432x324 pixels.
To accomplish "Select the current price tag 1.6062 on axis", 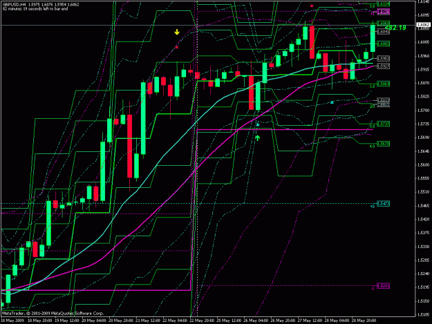I will [422, 25].
